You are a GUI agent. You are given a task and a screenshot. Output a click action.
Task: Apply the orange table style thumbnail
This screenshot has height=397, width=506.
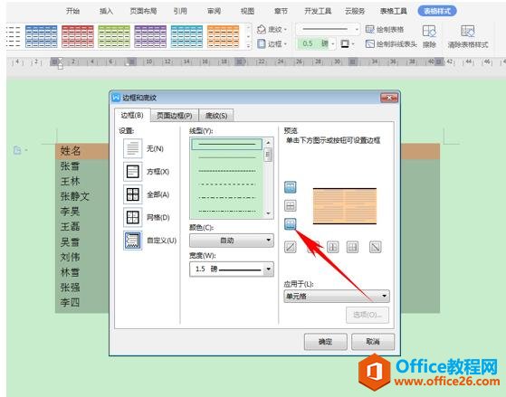point(223,36)
